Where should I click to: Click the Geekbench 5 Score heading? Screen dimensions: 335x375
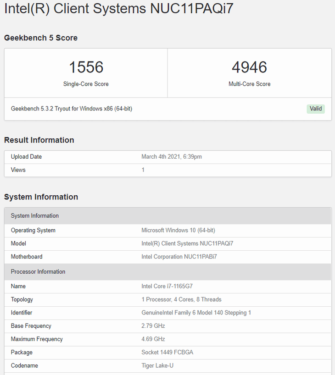(x=41, y=38)
